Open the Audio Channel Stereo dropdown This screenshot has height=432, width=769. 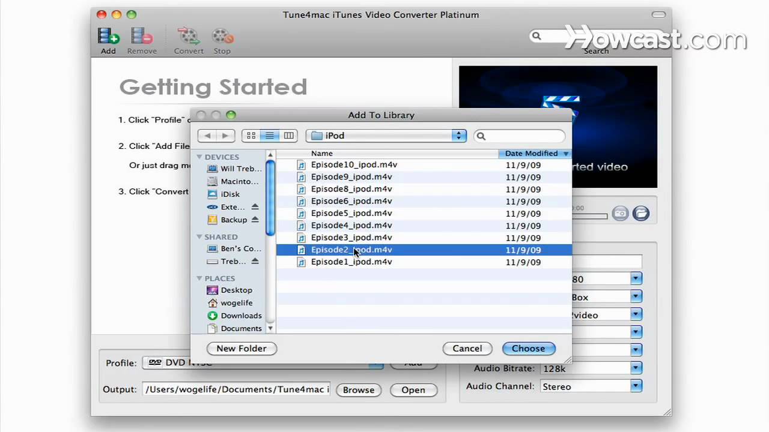coord(636,386)
